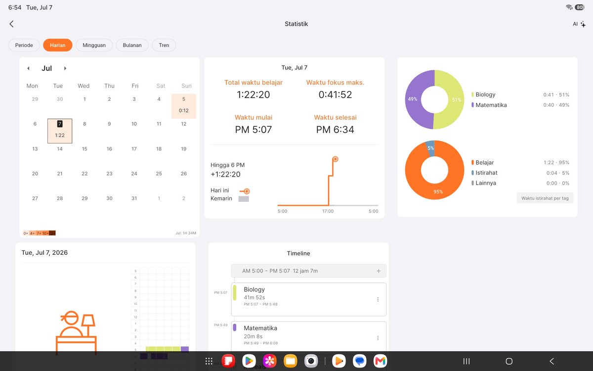Click the yellow-green block in hourly grid

(x=163, y=349)
